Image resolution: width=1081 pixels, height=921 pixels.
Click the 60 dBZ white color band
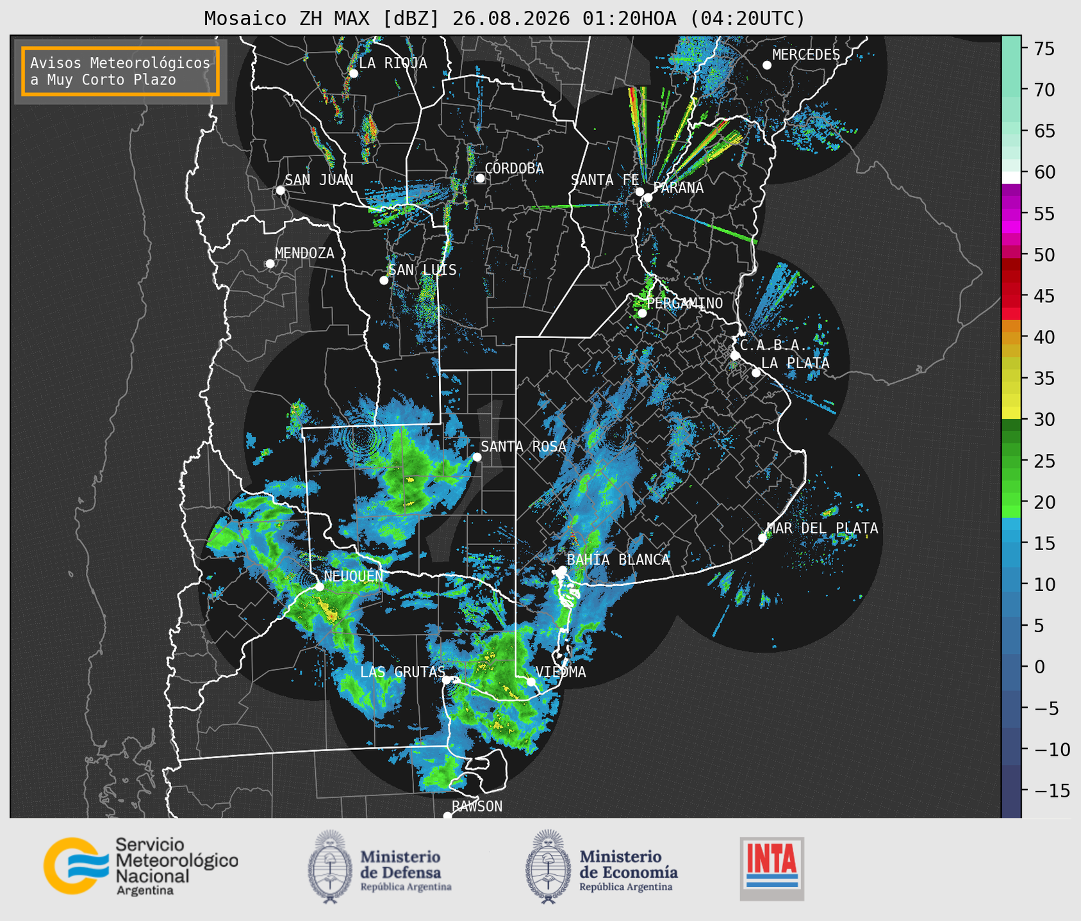click(x=1011, y=177)
